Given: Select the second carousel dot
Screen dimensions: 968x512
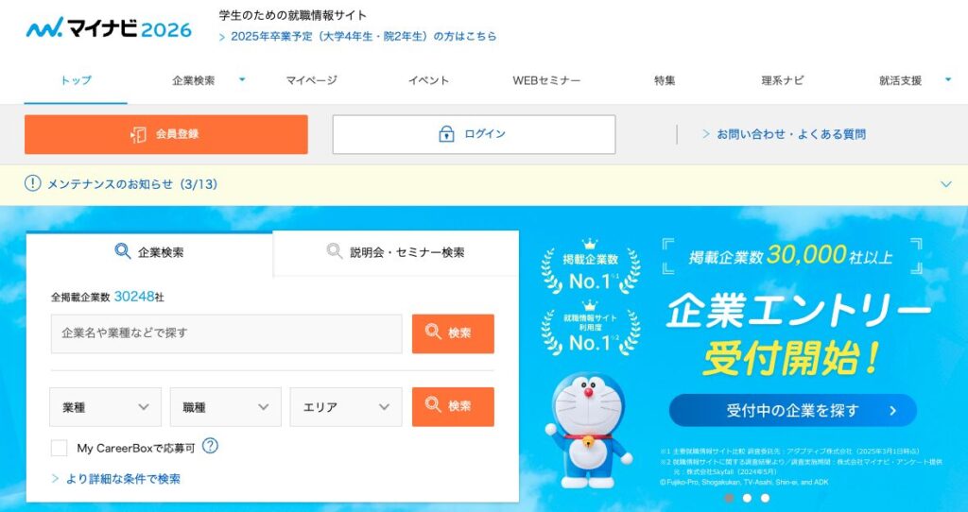Looking at the screenshot, I should coord(747,498).
